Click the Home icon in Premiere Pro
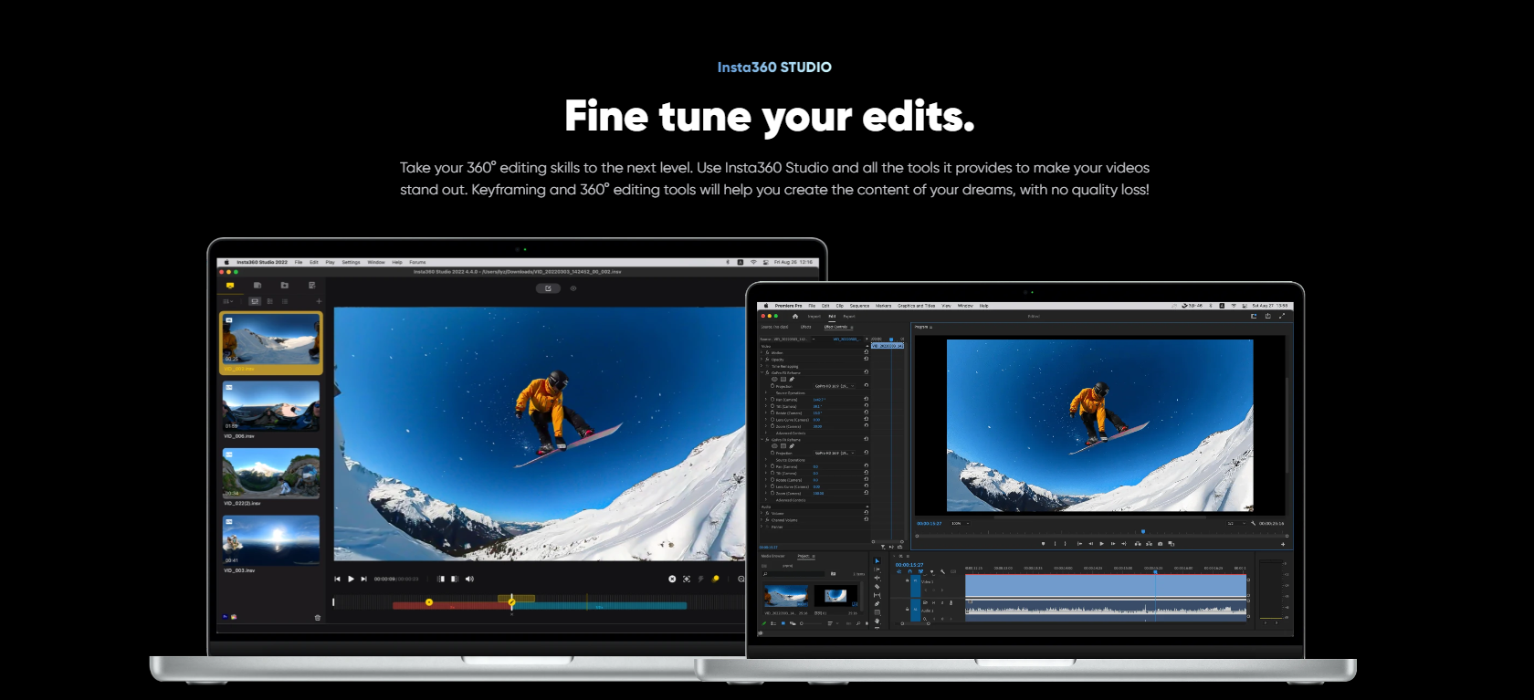This screenshot has width=1534, height=700. point(794,317)
